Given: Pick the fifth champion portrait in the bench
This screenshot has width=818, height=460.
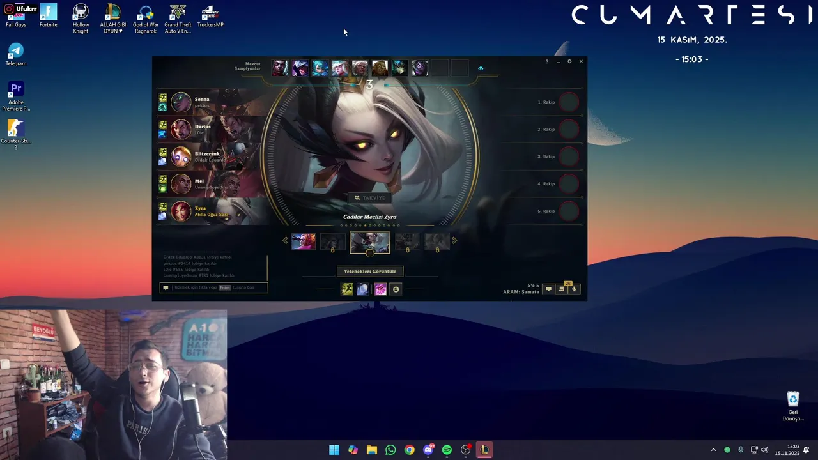Looking at the screenshot, I should (360, 68).
